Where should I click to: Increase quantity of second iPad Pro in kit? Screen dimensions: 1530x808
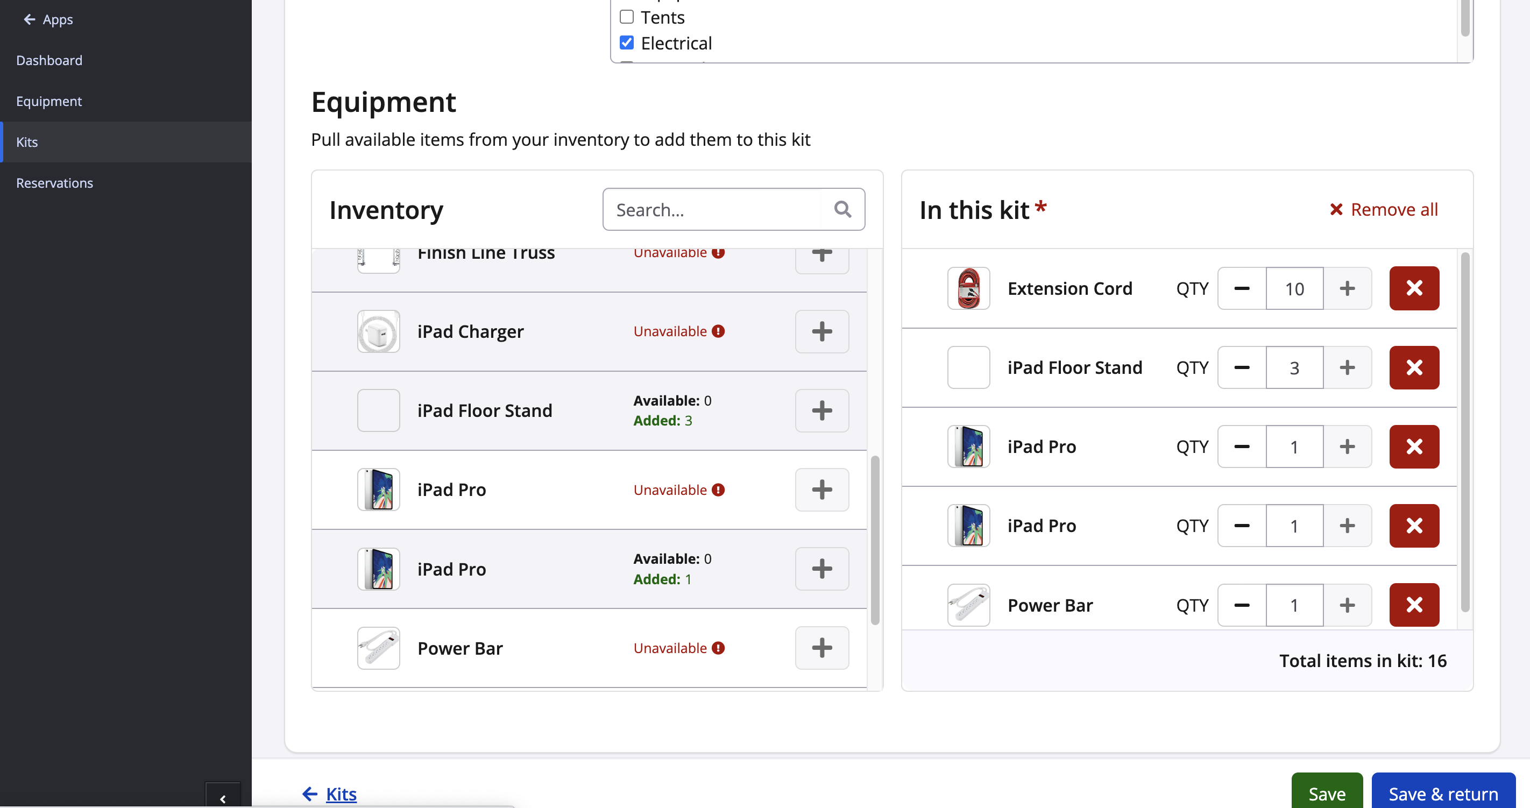(1348, 526)
